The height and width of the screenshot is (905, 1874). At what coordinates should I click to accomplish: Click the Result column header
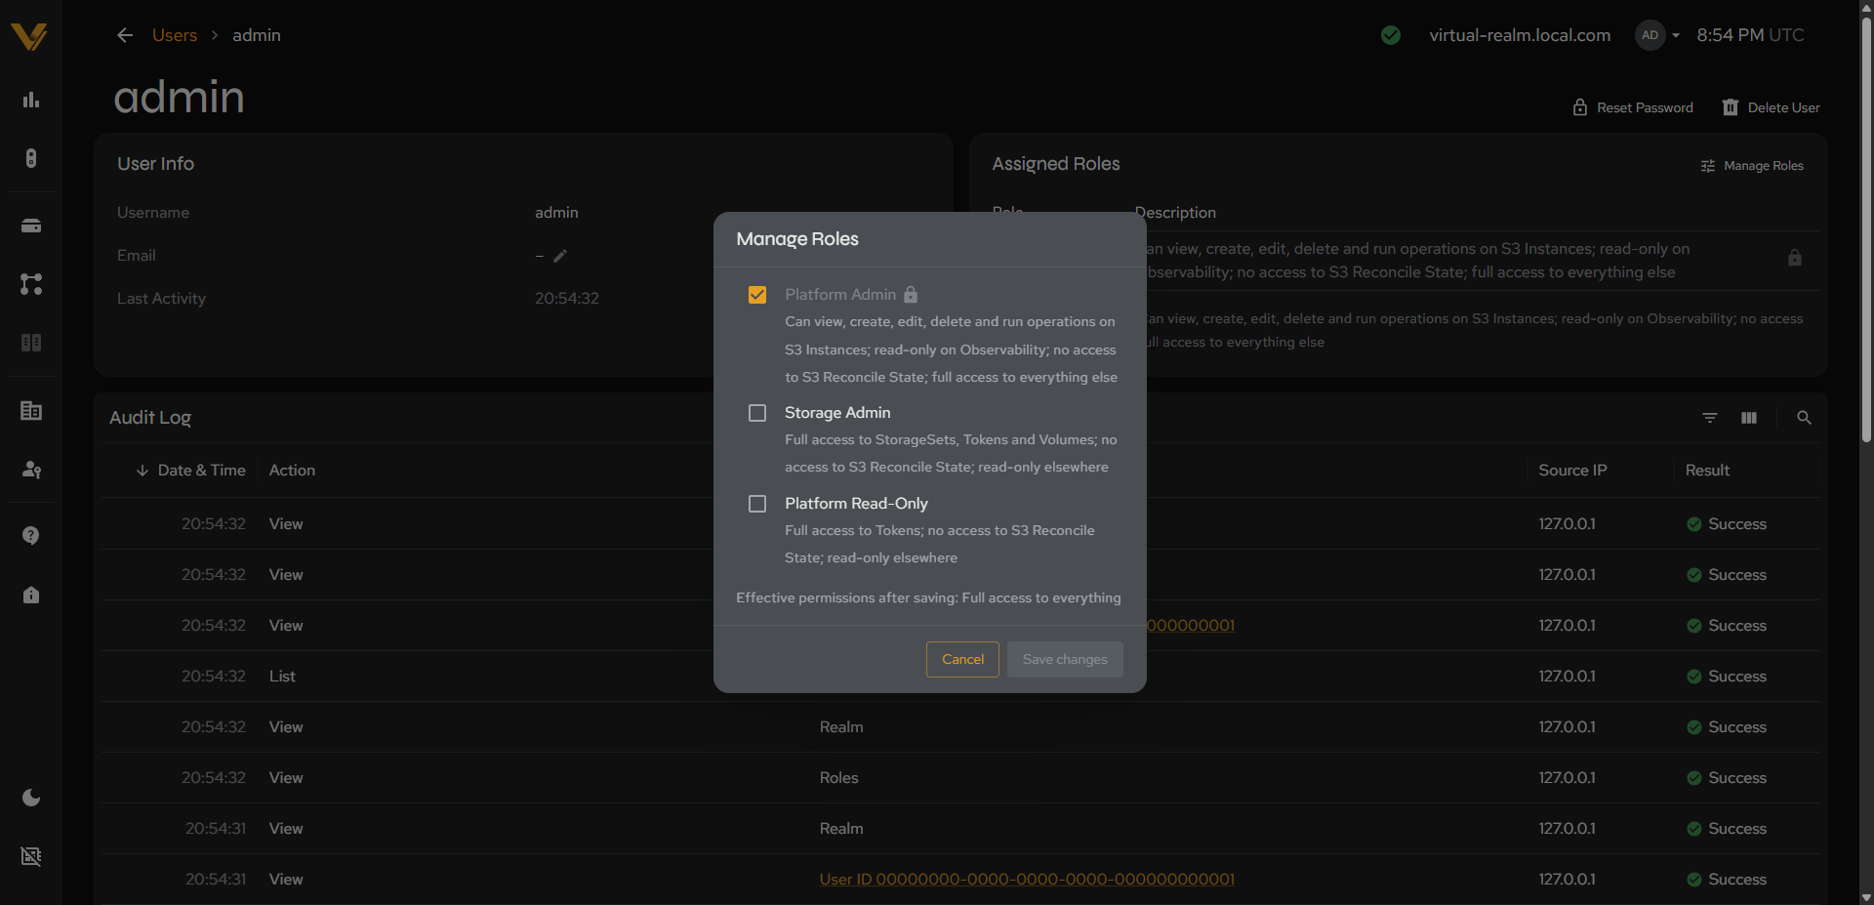1707,471
